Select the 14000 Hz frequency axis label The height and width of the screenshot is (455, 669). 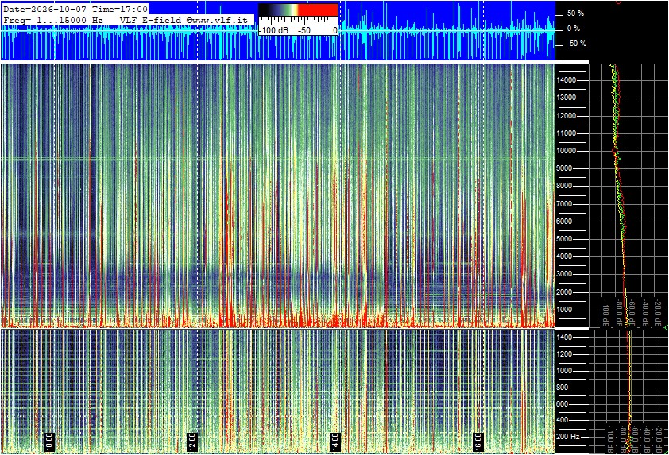point(567,80)
